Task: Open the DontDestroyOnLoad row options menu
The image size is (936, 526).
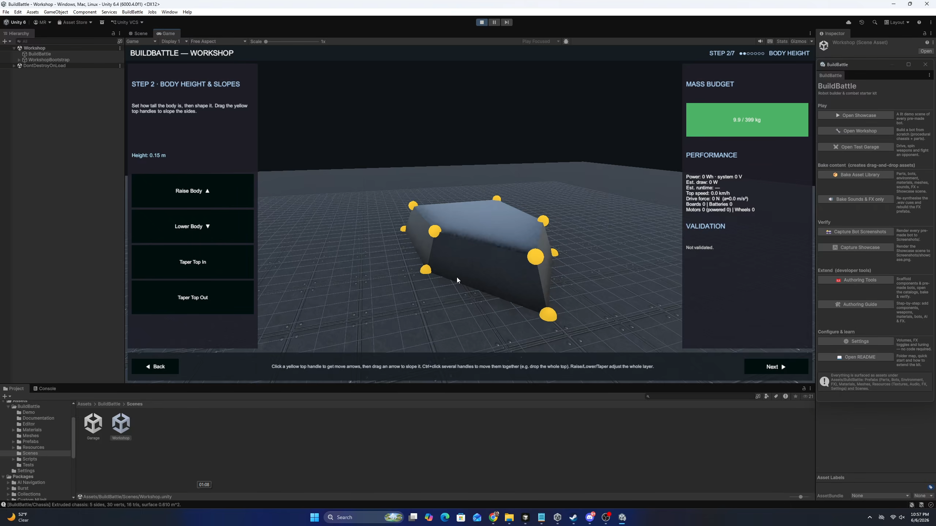Action: click(x=120, y=66)
